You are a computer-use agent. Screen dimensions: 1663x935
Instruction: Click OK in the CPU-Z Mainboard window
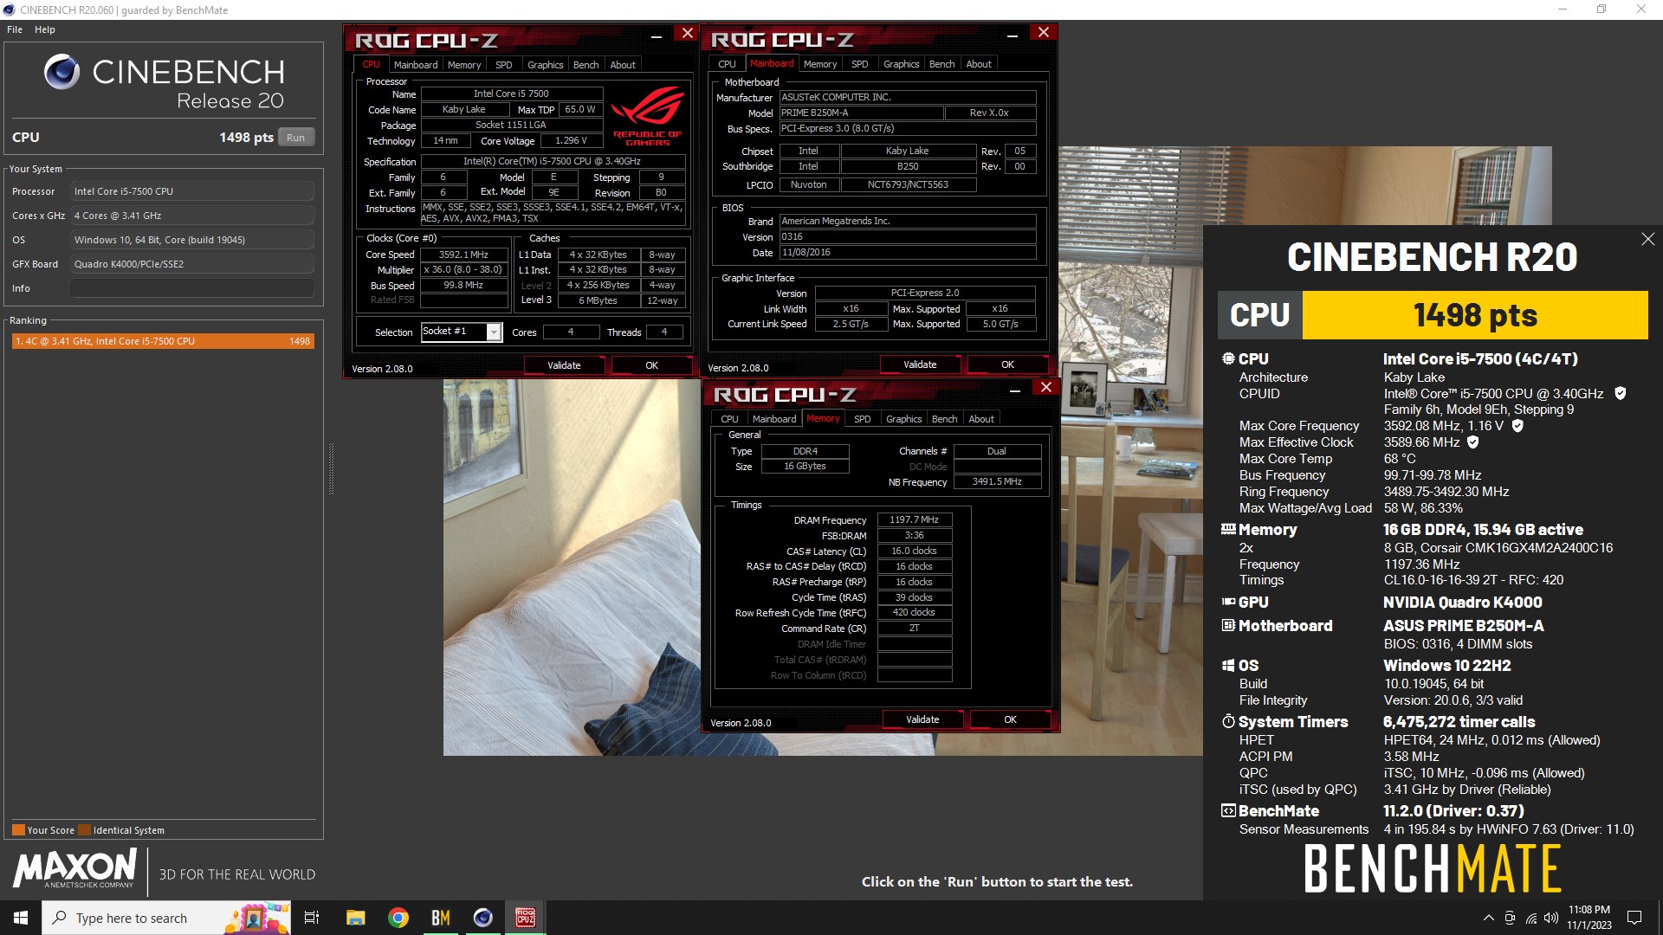1007,364
